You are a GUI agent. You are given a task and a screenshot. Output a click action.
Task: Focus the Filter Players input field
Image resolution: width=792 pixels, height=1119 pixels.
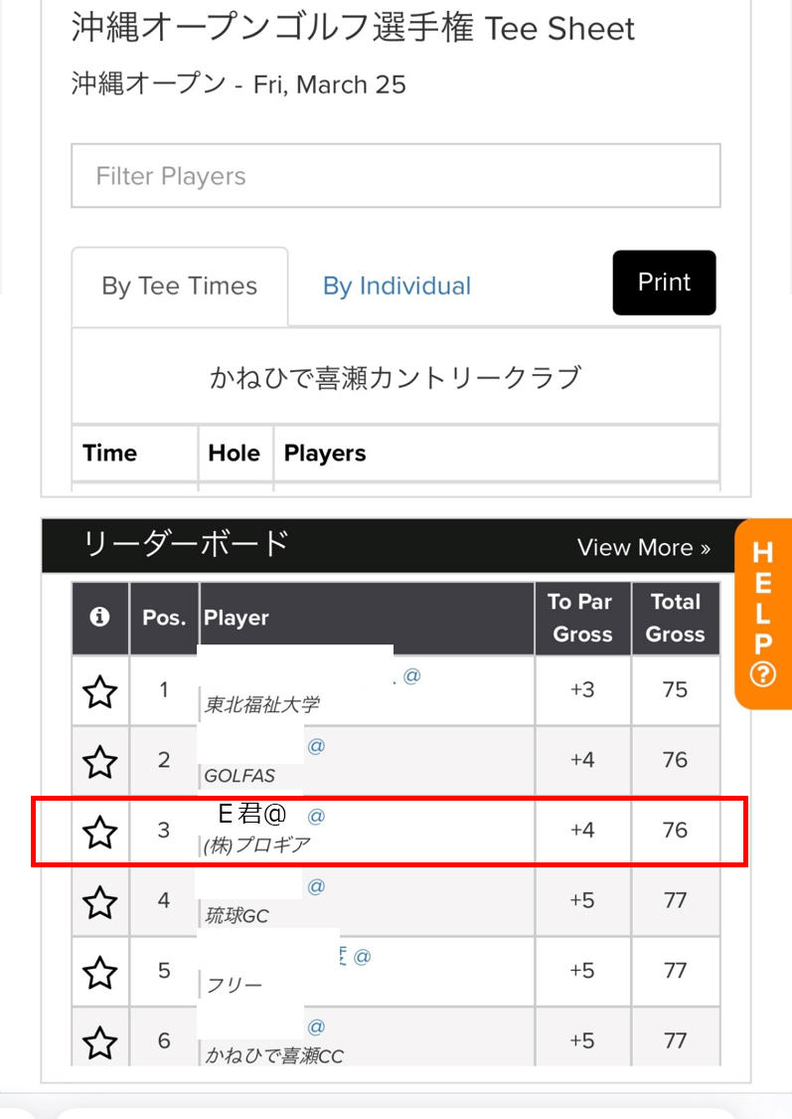(x=396, y=175)
